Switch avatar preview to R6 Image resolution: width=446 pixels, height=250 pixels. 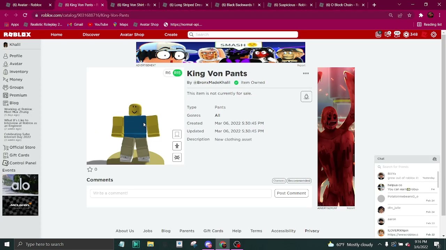point(168,73)
